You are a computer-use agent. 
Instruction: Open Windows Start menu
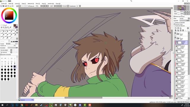[x=2, y=105]
